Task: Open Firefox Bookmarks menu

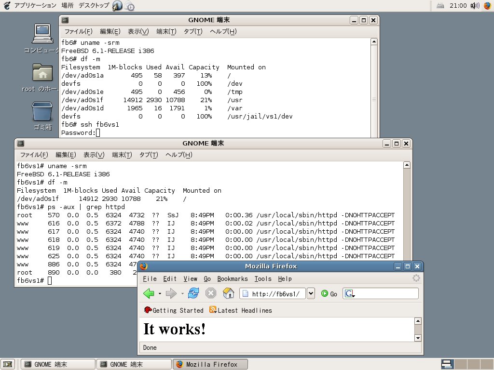Action: (x=233, y=279)
